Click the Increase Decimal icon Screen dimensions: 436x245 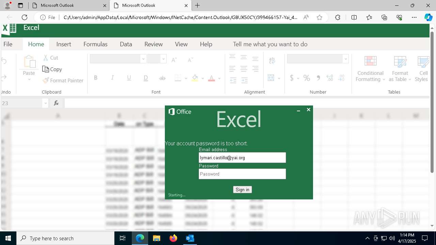(x=330, y=78)
